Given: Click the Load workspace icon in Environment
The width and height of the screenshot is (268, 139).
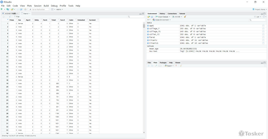Looking at the screenshot, I should pyautogui.click(x=149, y=17).
